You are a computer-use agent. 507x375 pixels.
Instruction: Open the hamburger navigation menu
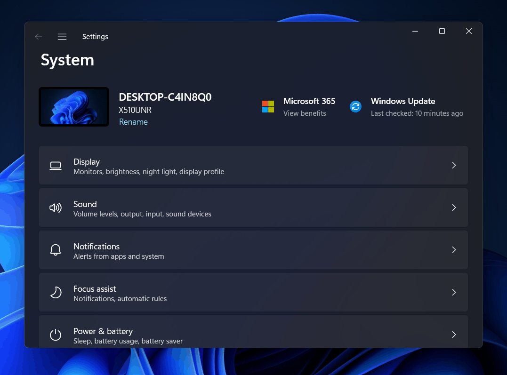(x=62, y=37)
